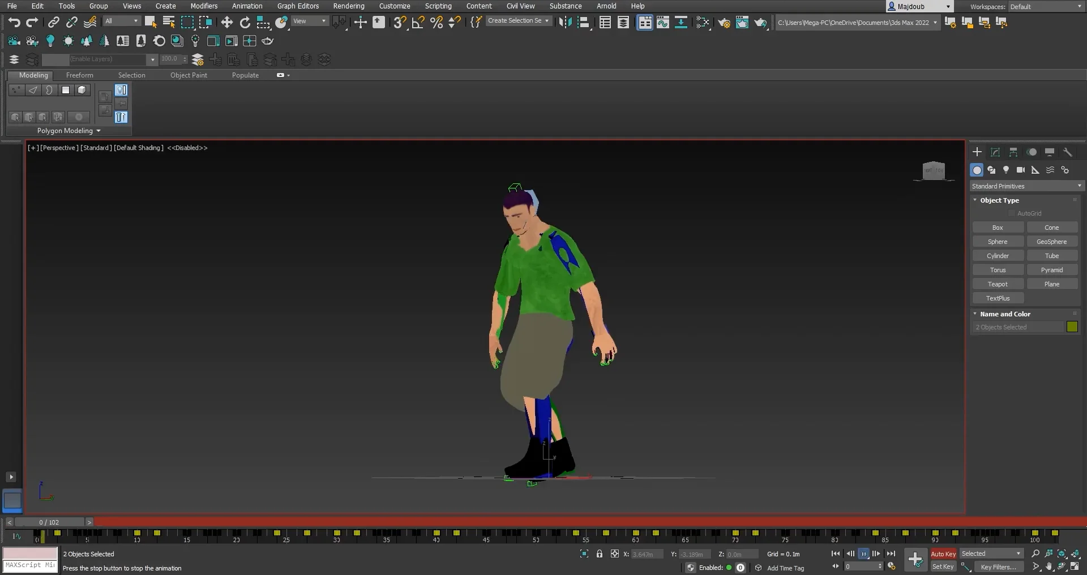The image size is (1087, 575).
Task: Switch to the Hierarchy command panel
Action: coord(1013,152)
